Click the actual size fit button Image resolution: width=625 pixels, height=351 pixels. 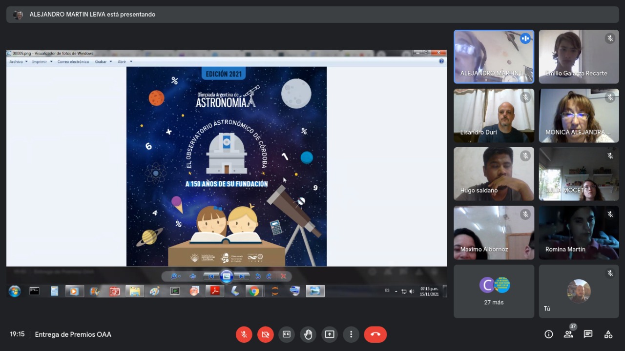tap(193, 276)
